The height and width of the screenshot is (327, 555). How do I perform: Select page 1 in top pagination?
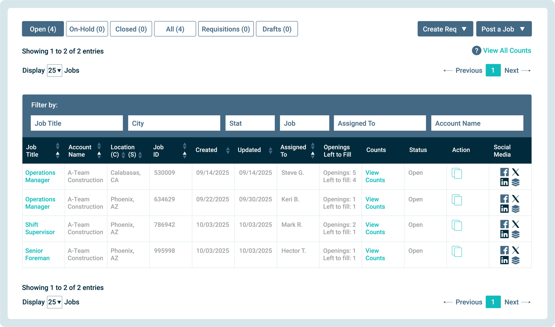pos(493,70)
